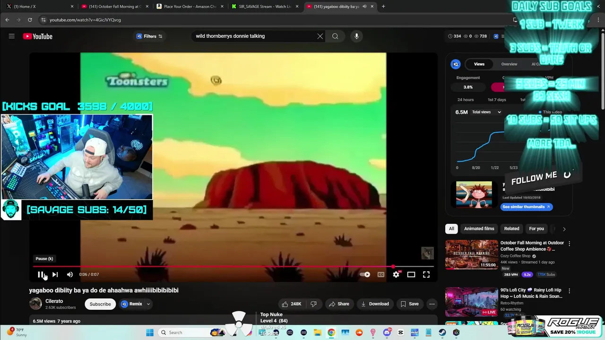Open options menu for October Fall Morning video

click(x=569, y=244)
